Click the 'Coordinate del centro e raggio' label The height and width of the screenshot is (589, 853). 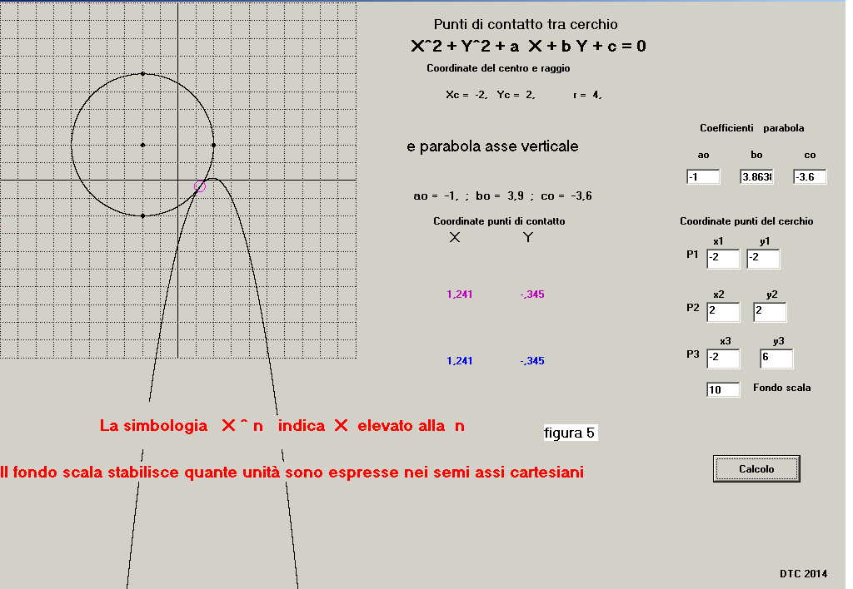coord(498,68)
